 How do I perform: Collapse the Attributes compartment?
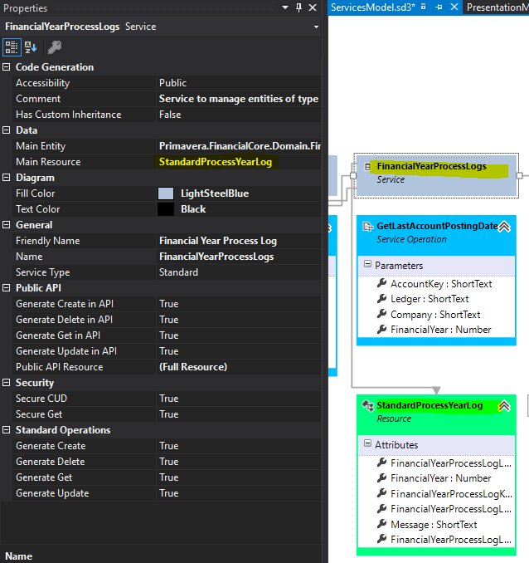(367, 443)
